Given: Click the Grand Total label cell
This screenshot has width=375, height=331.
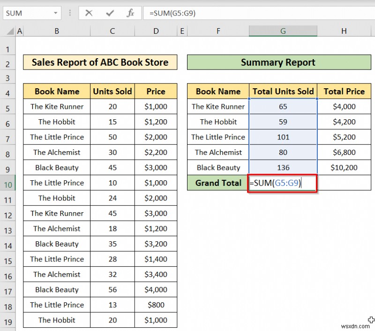Looking at the screenshot, I should [217, 183].
